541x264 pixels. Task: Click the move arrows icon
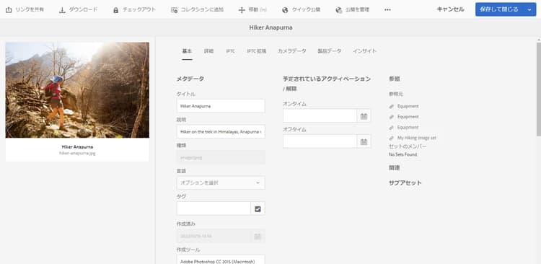pos(242,10)
